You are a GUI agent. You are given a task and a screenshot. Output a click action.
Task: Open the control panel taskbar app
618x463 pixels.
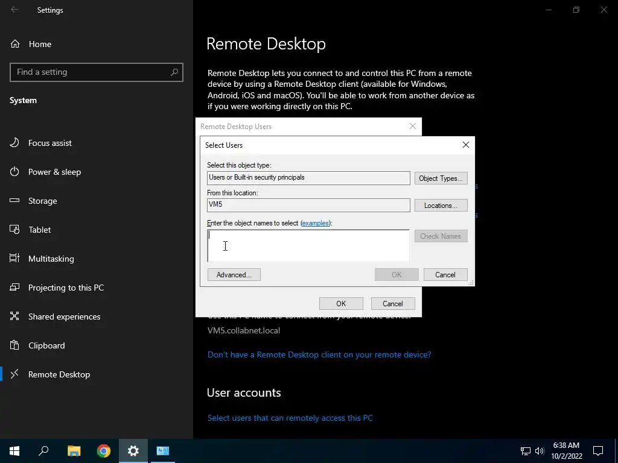(x=163, y=451)
